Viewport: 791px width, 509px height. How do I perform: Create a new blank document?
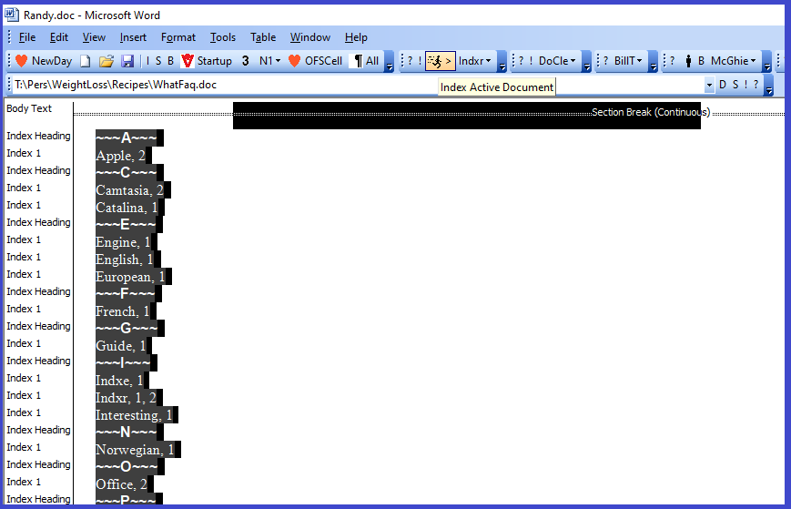point(86,61)
